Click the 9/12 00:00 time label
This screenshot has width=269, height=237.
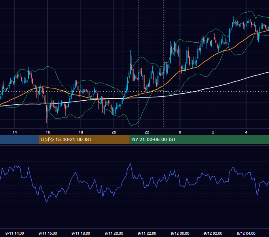[x=180, y=233]
